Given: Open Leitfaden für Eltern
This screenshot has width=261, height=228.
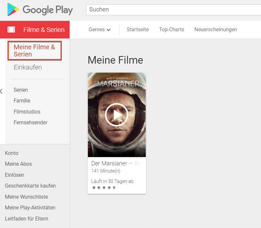Looking at the screenshot, I should (x=26, y=219).
